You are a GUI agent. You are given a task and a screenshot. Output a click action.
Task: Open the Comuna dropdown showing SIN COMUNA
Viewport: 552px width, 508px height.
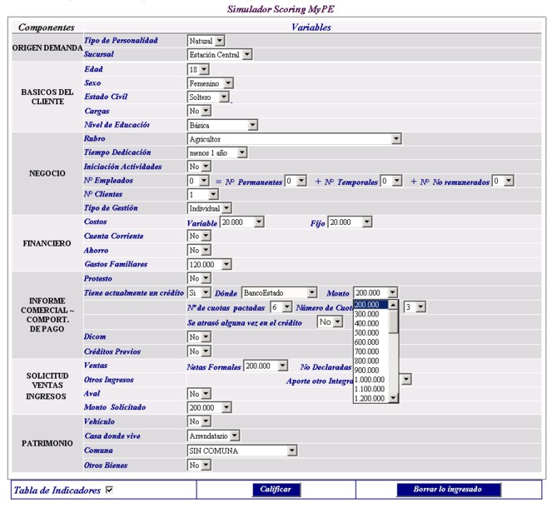point(241,451)
